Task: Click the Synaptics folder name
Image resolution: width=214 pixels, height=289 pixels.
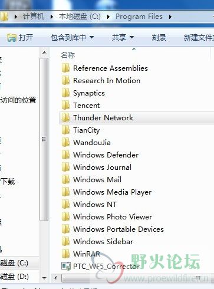Action: 89,93
